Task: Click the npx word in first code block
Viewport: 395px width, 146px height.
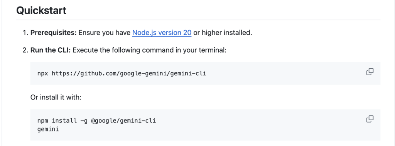Action: 42,73
